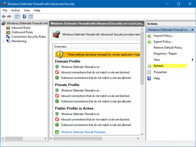Image resolution: width=196 pixels, height=147 pixels.
Task: Click the Private Profile heading
Action: (67, 85)
